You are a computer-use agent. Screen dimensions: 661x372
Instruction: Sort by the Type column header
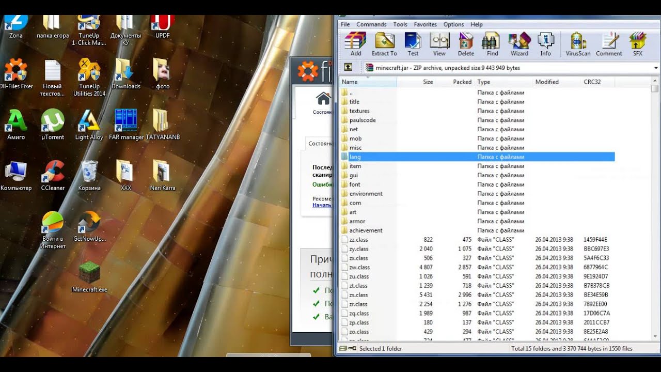click(x=504, y=82)
